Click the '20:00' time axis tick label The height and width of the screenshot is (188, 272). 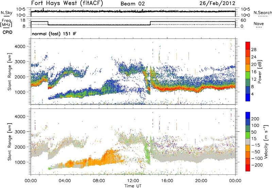coord(201,181)
